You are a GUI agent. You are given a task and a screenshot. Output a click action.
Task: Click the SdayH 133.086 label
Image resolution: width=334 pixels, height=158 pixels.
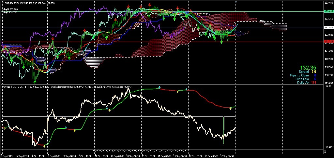coord(10,9)
